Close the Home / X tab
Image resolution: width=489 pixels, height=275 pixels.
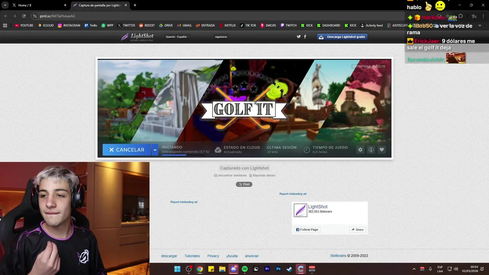pos(65,5)
